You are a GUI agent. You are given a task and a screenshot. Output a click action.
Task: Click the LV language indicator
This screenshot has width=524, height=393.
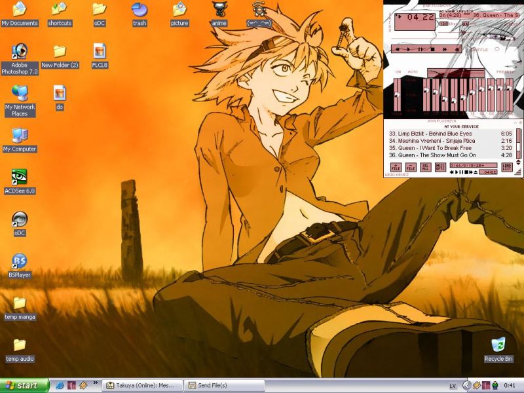tap(453, 386)
